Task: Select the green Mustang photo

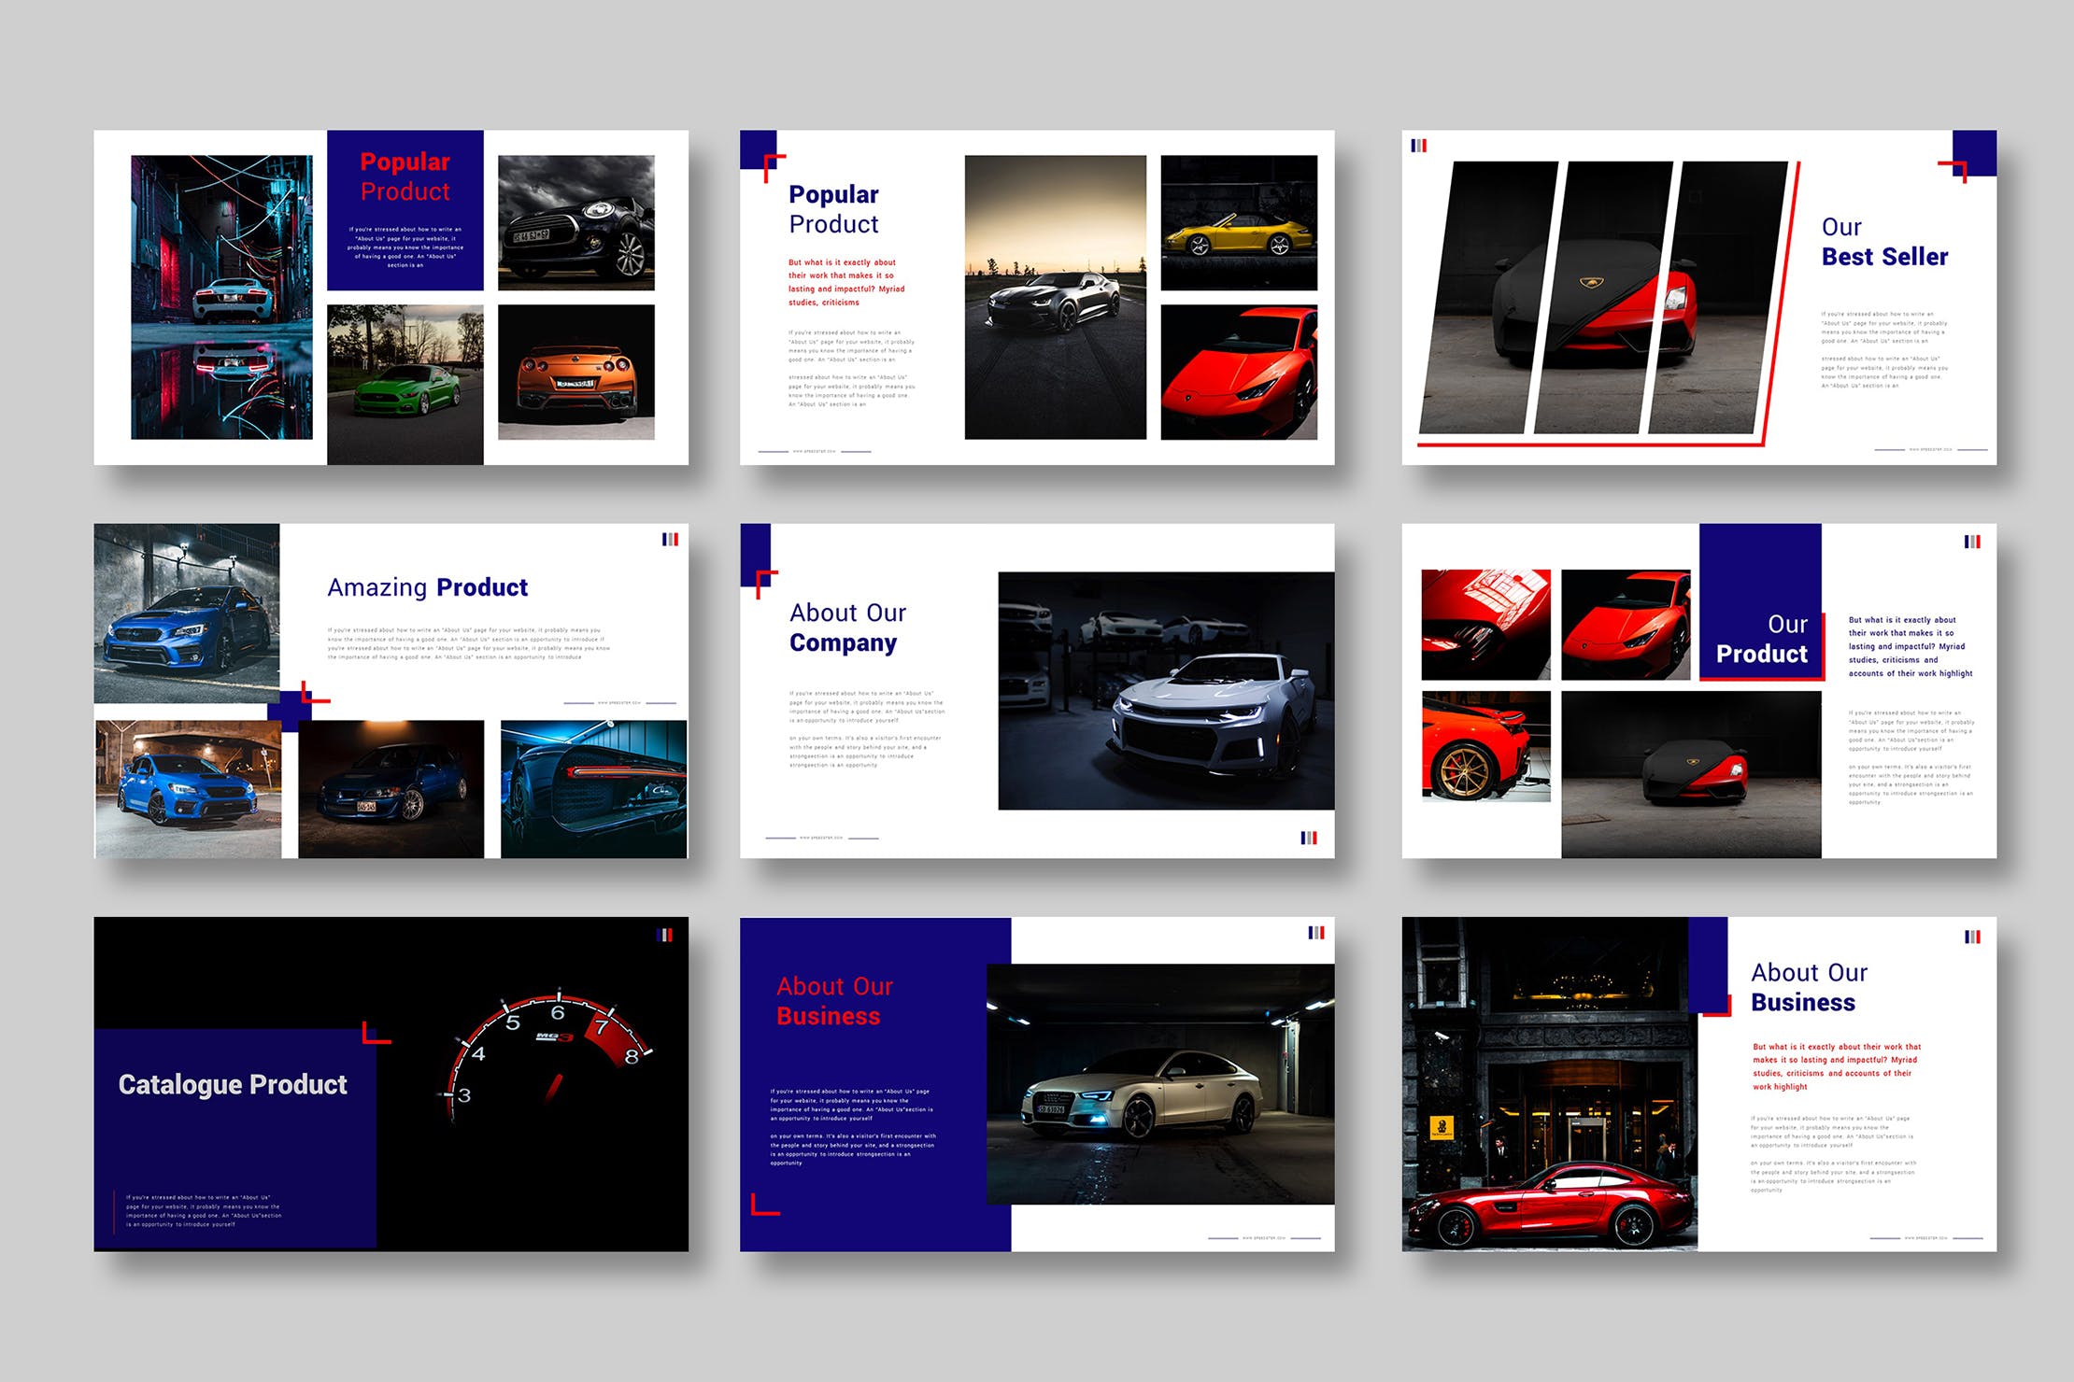Action: pos(405,384)
